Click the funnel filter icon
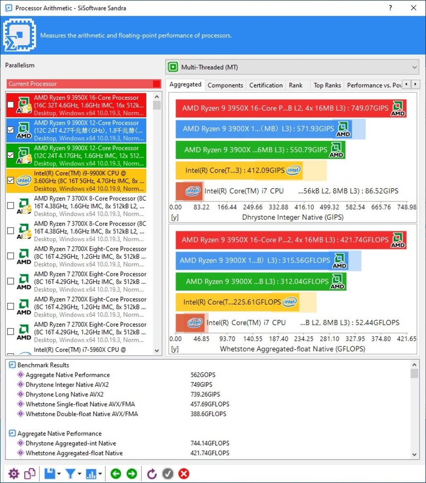This screenshot has width=426, height=483. [x=70, y=473]
